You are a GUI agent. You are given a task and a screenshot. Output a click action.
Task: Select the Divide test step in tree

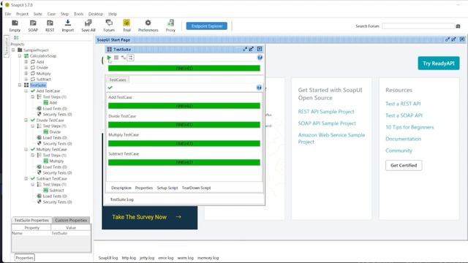(55, 131)
